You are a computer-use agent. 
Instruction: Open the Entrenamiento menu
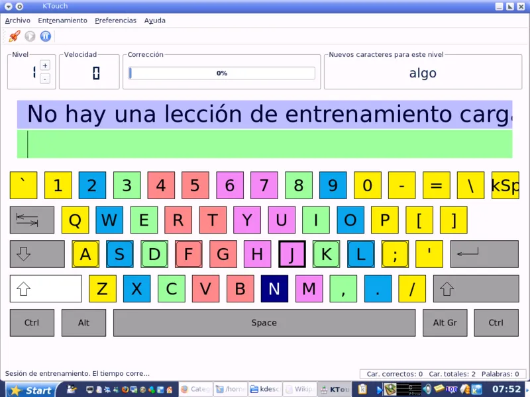point(62,20)
